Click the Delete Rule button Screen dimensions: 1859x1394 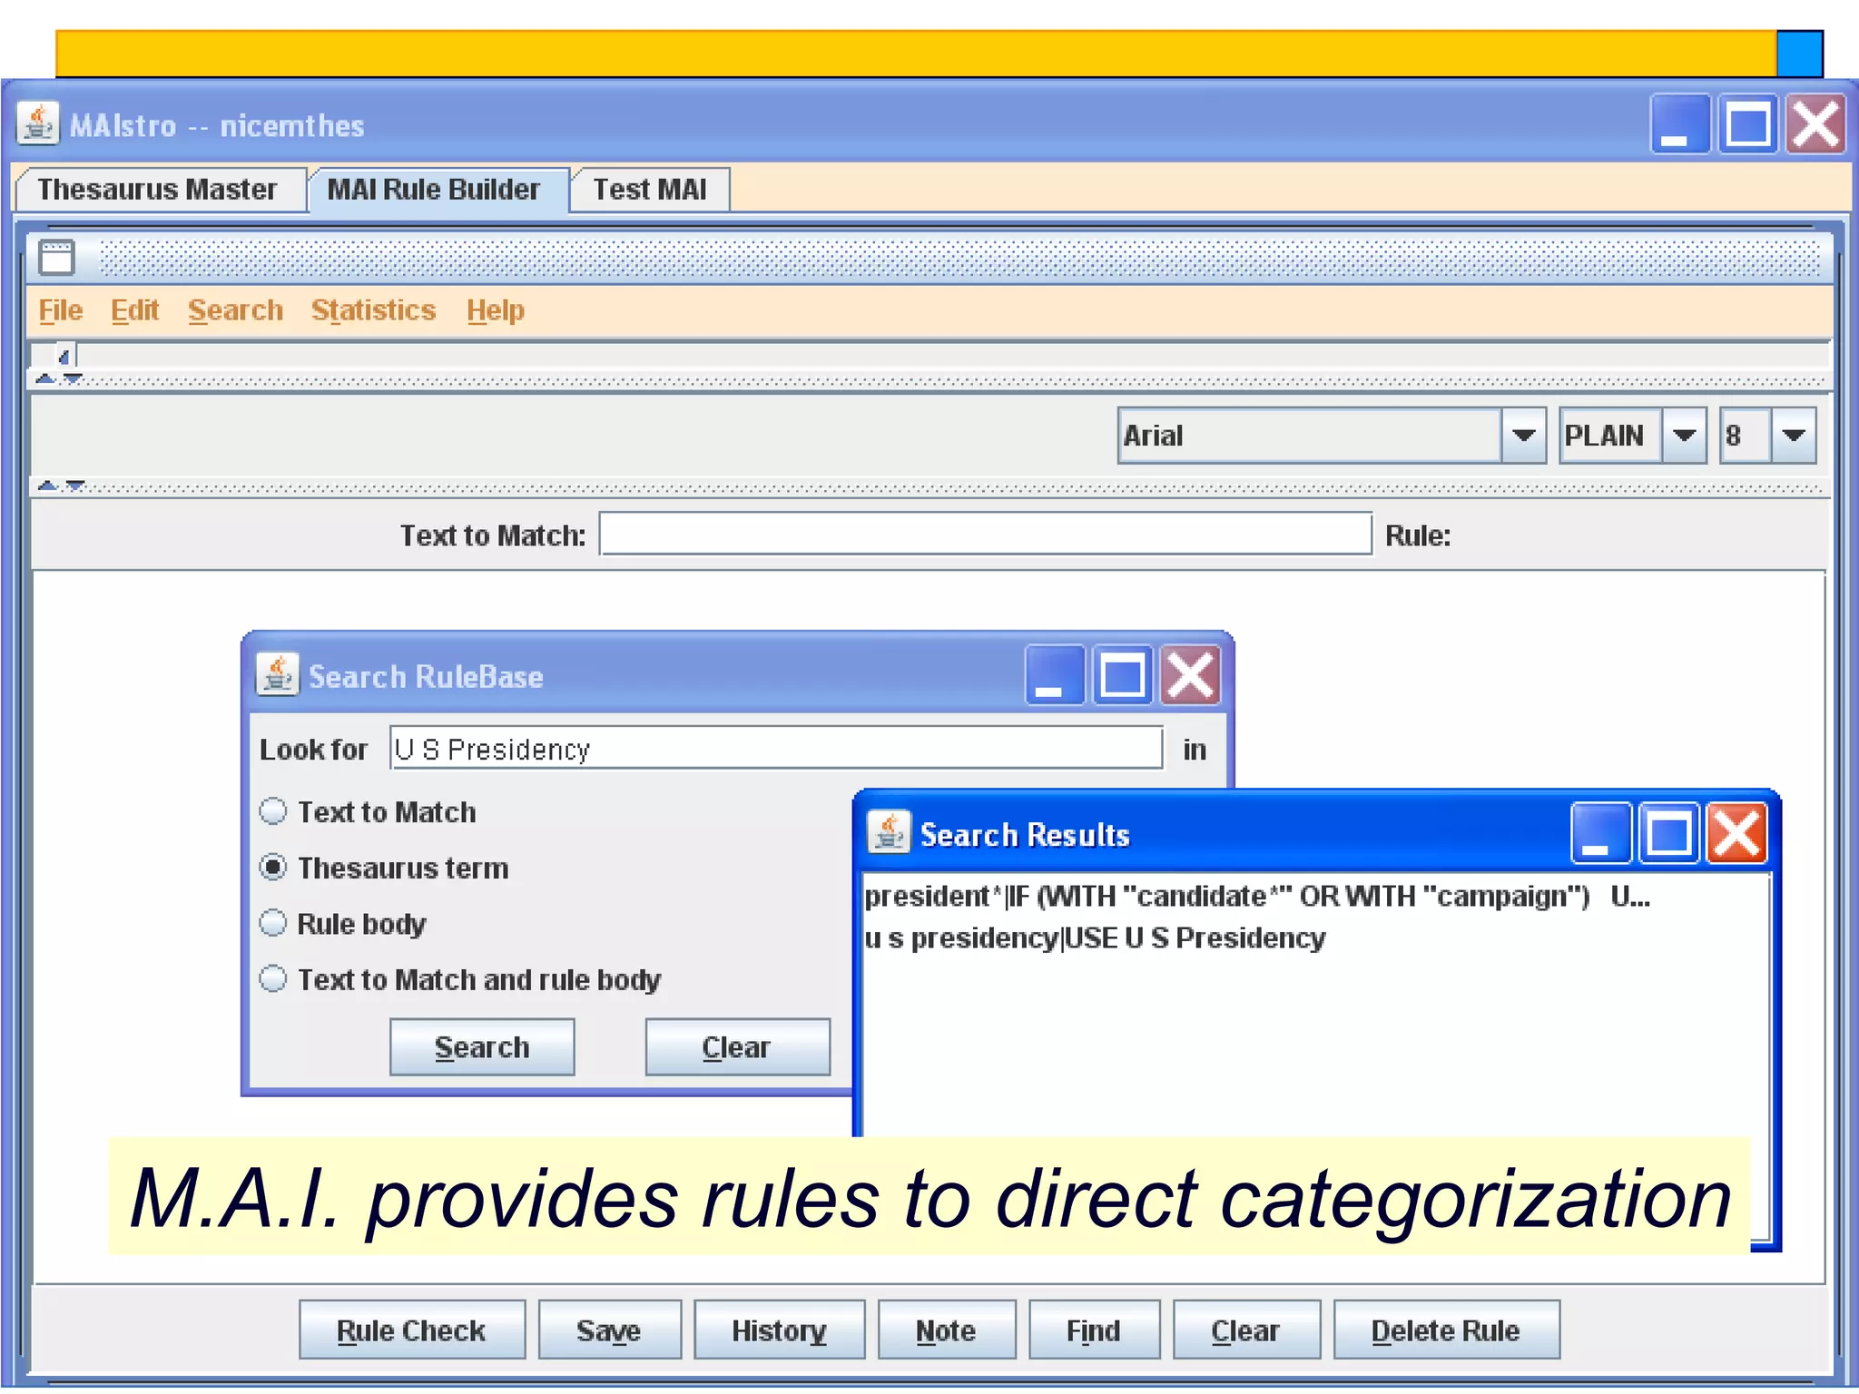pyautogui.click(x=1446, y=1330)
